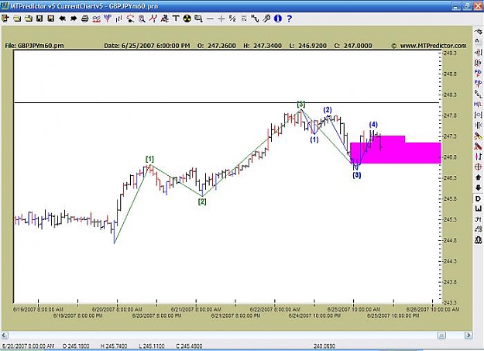Go back with the left arrow toolbar icon

pyautogui.click(x=63, y=19)
